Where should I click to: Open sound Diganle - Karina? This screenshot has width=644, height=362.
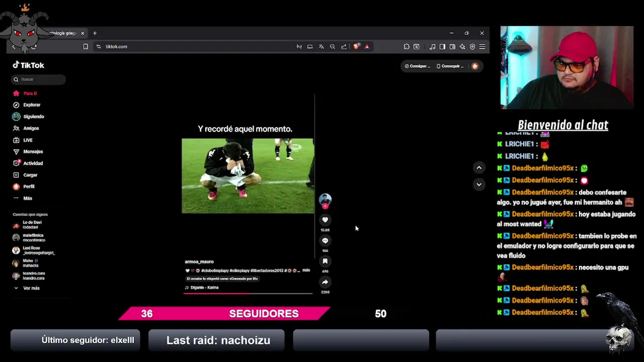202,288
